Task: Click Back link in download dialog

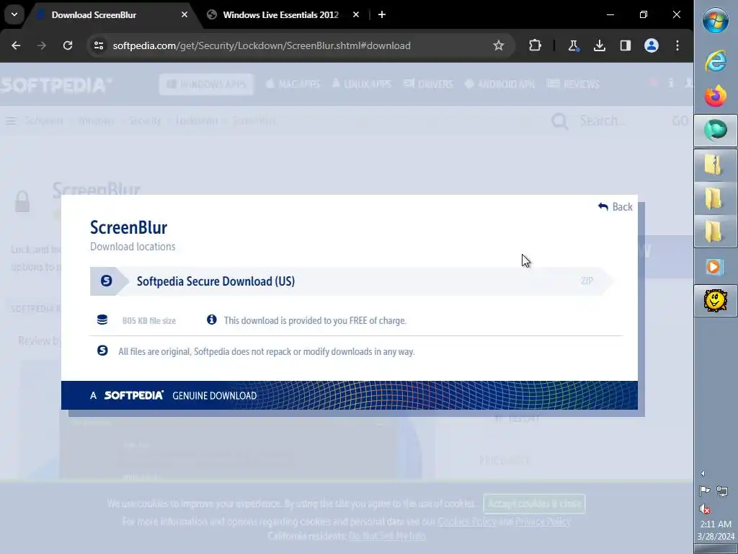Action: click(615, 207)
